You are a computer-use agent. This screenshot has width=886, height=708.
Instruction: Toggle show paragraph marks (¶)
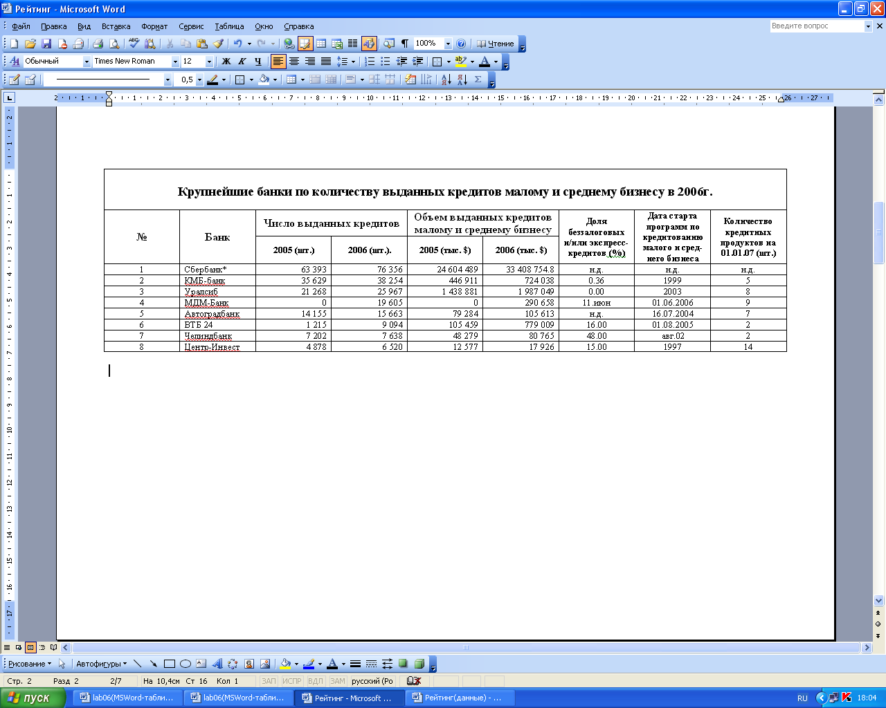pos(405,44)
